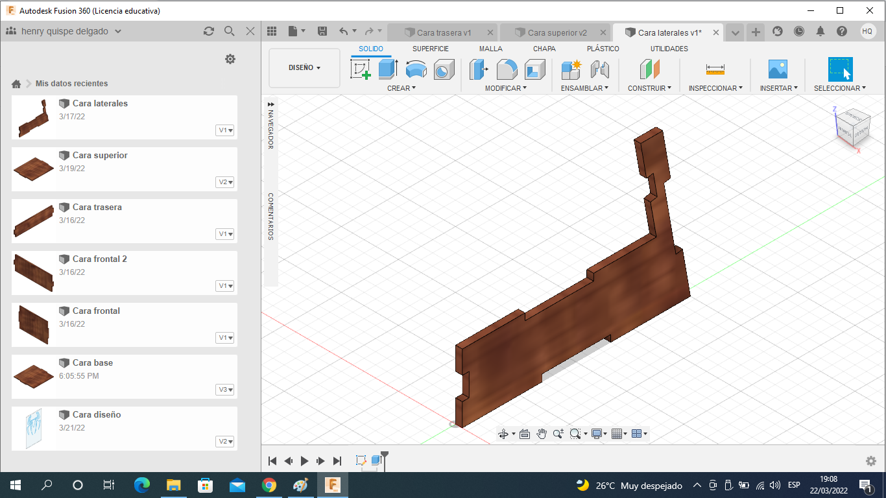The height and width of the screenshot is (498, 886).
Task: Expand the CONSTRUIR menu
Action: (x=649, y=88)
